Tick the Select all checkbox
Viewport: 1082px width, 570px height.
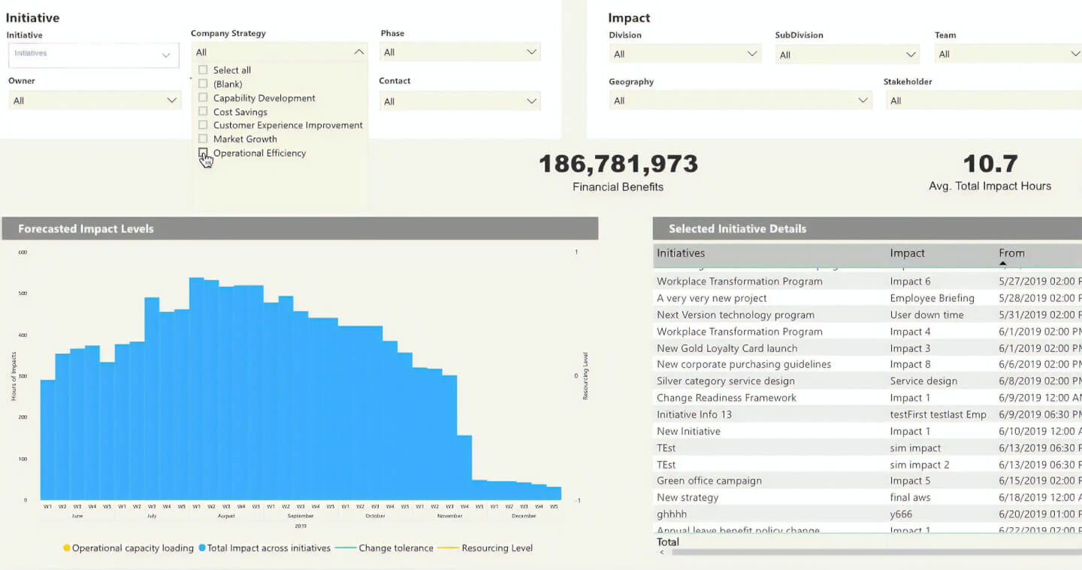point(203,70)
